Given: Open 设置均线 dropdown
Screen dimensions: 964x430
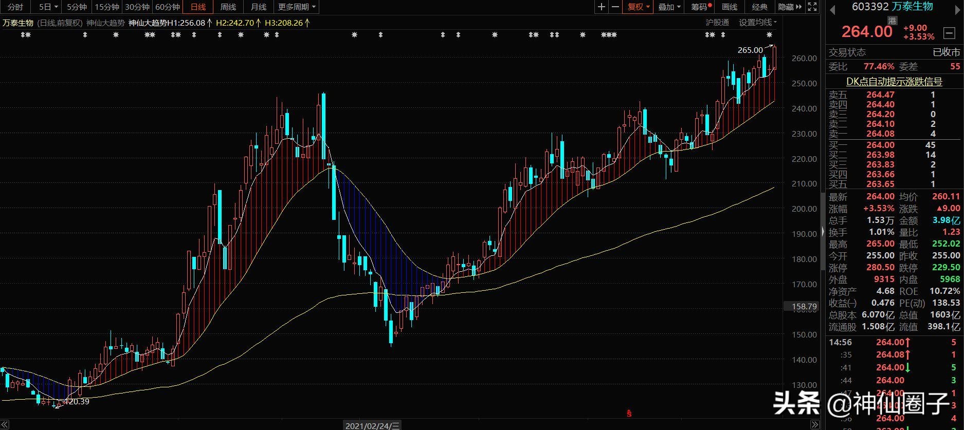Looking at the screenshot, I should tap(758, 23).
